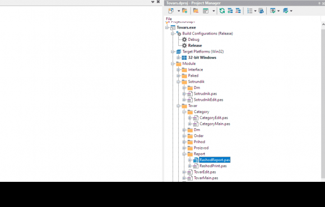Screen dimensions: 325x207
Task: Click the Collapse All tree icon
Action: point(238,11)
